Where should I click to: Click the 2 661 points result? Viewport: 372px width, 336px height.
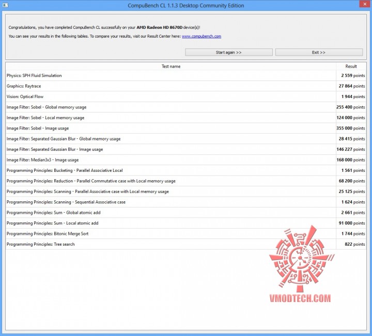[353, 213]
